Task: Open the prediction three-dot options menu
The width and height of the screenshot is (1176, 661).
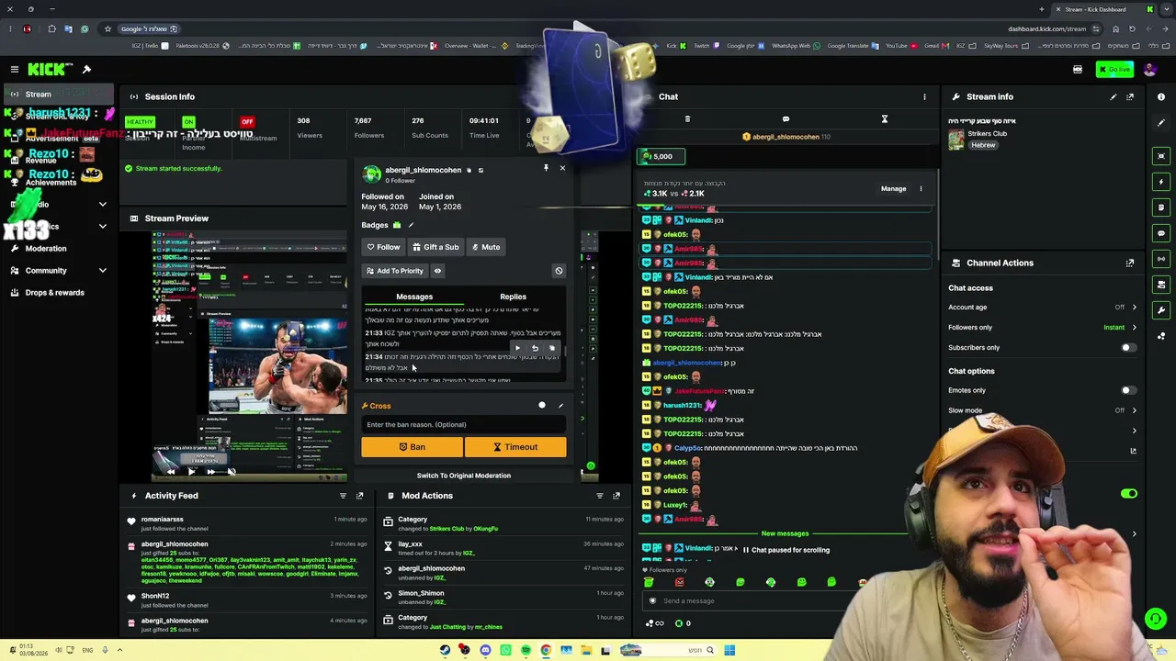Action: pyautogui.click(x=921, y=189)
